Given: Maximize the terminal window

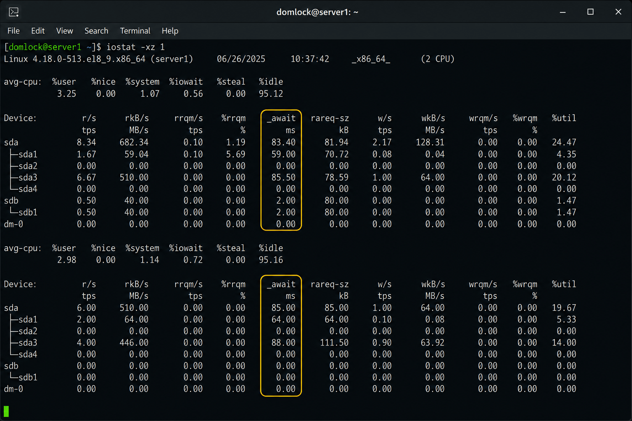Looking at the screenshot, I should click(x=590, y=12).
